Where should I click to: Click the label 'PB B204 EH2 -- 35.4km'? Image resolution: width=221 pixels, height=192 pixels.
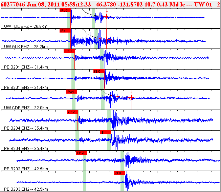click(26, 148)
